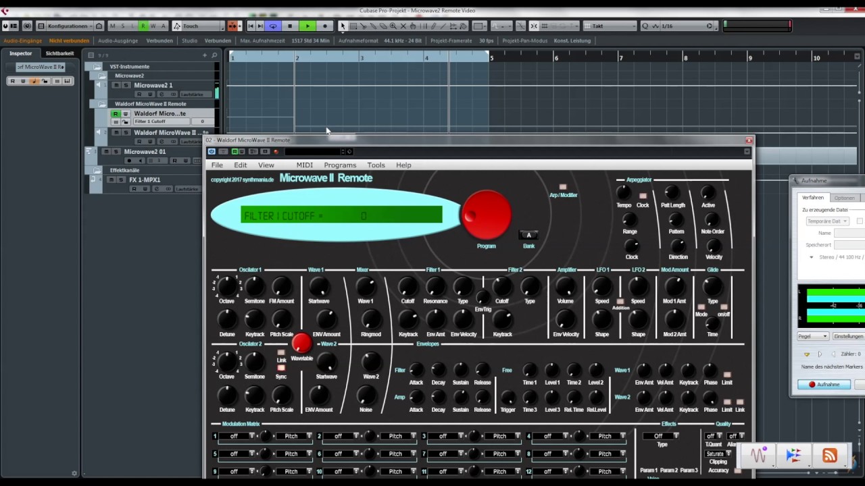
Task: Mute the Microwave2 1 track
Action: click(116, 86)
